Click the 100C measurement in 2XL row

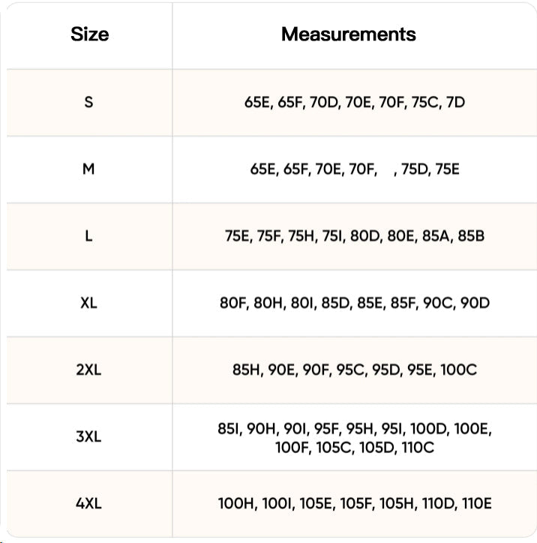point(459,370)
